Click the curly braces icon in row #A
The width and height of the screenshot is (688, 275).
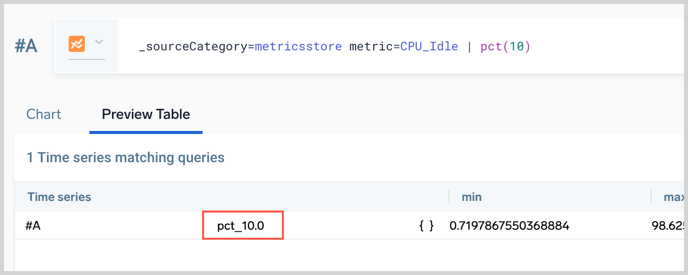(426, 226)
